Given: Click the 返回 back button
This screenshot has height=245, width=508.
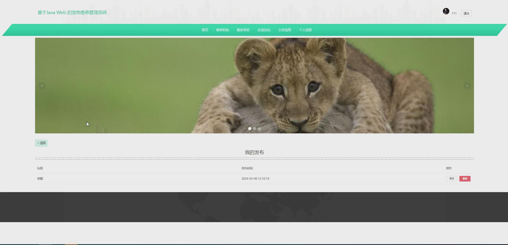Looking at the screenshot, I should pyautogui.click(x=41, y=143).
